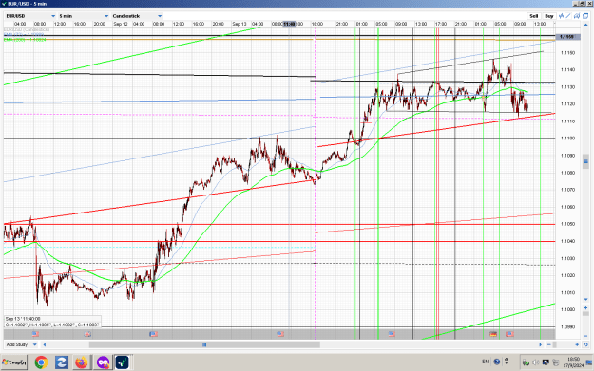
Task: Click the system tray clock
Action: coord(573,362)
